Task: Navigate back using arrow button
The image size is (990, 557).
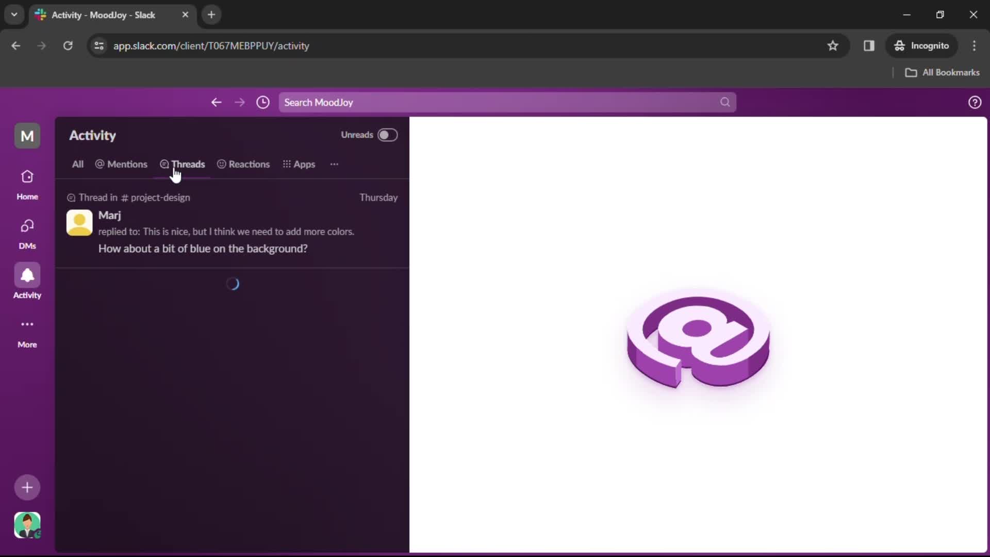Action: 216,102
